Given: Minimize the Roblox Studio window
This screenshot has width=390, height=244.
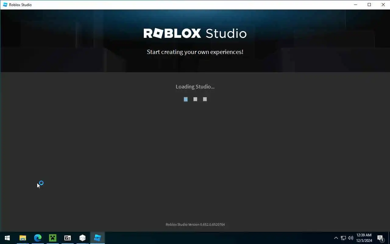Looking at the screenshot, I should [x=355, y=5].
